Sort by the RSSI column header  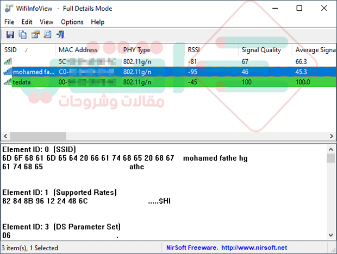[x=211, y=50]
